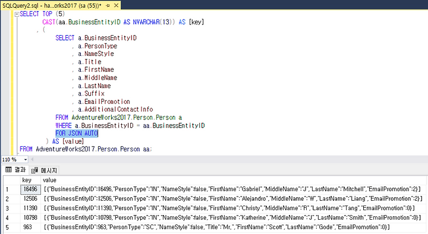This screenshot has height=234, width=428.
Task: Switch to the 메시지 messages tab
Action: [x=44, y=170]
